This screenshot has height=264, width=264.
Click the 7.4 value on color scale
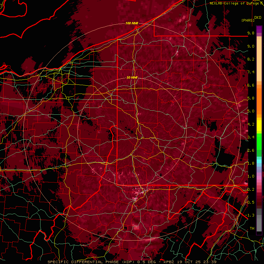(x=251, y=72)
